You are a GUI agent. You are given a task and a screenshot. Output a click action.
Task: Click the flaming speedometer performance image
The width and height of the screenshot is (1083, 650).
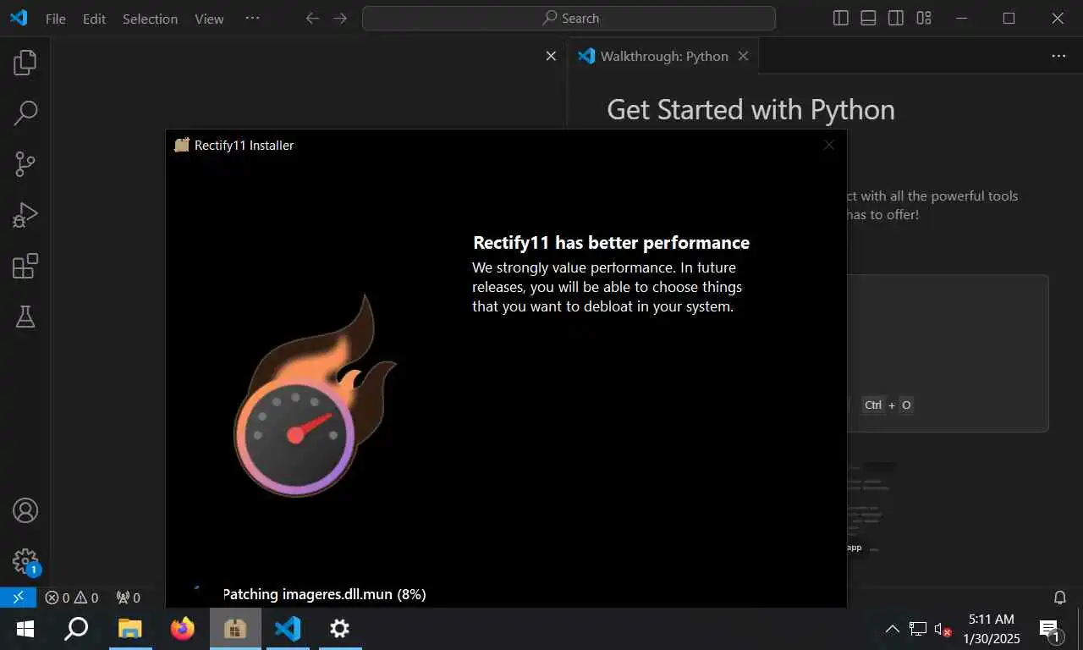(x=314, y=397)
